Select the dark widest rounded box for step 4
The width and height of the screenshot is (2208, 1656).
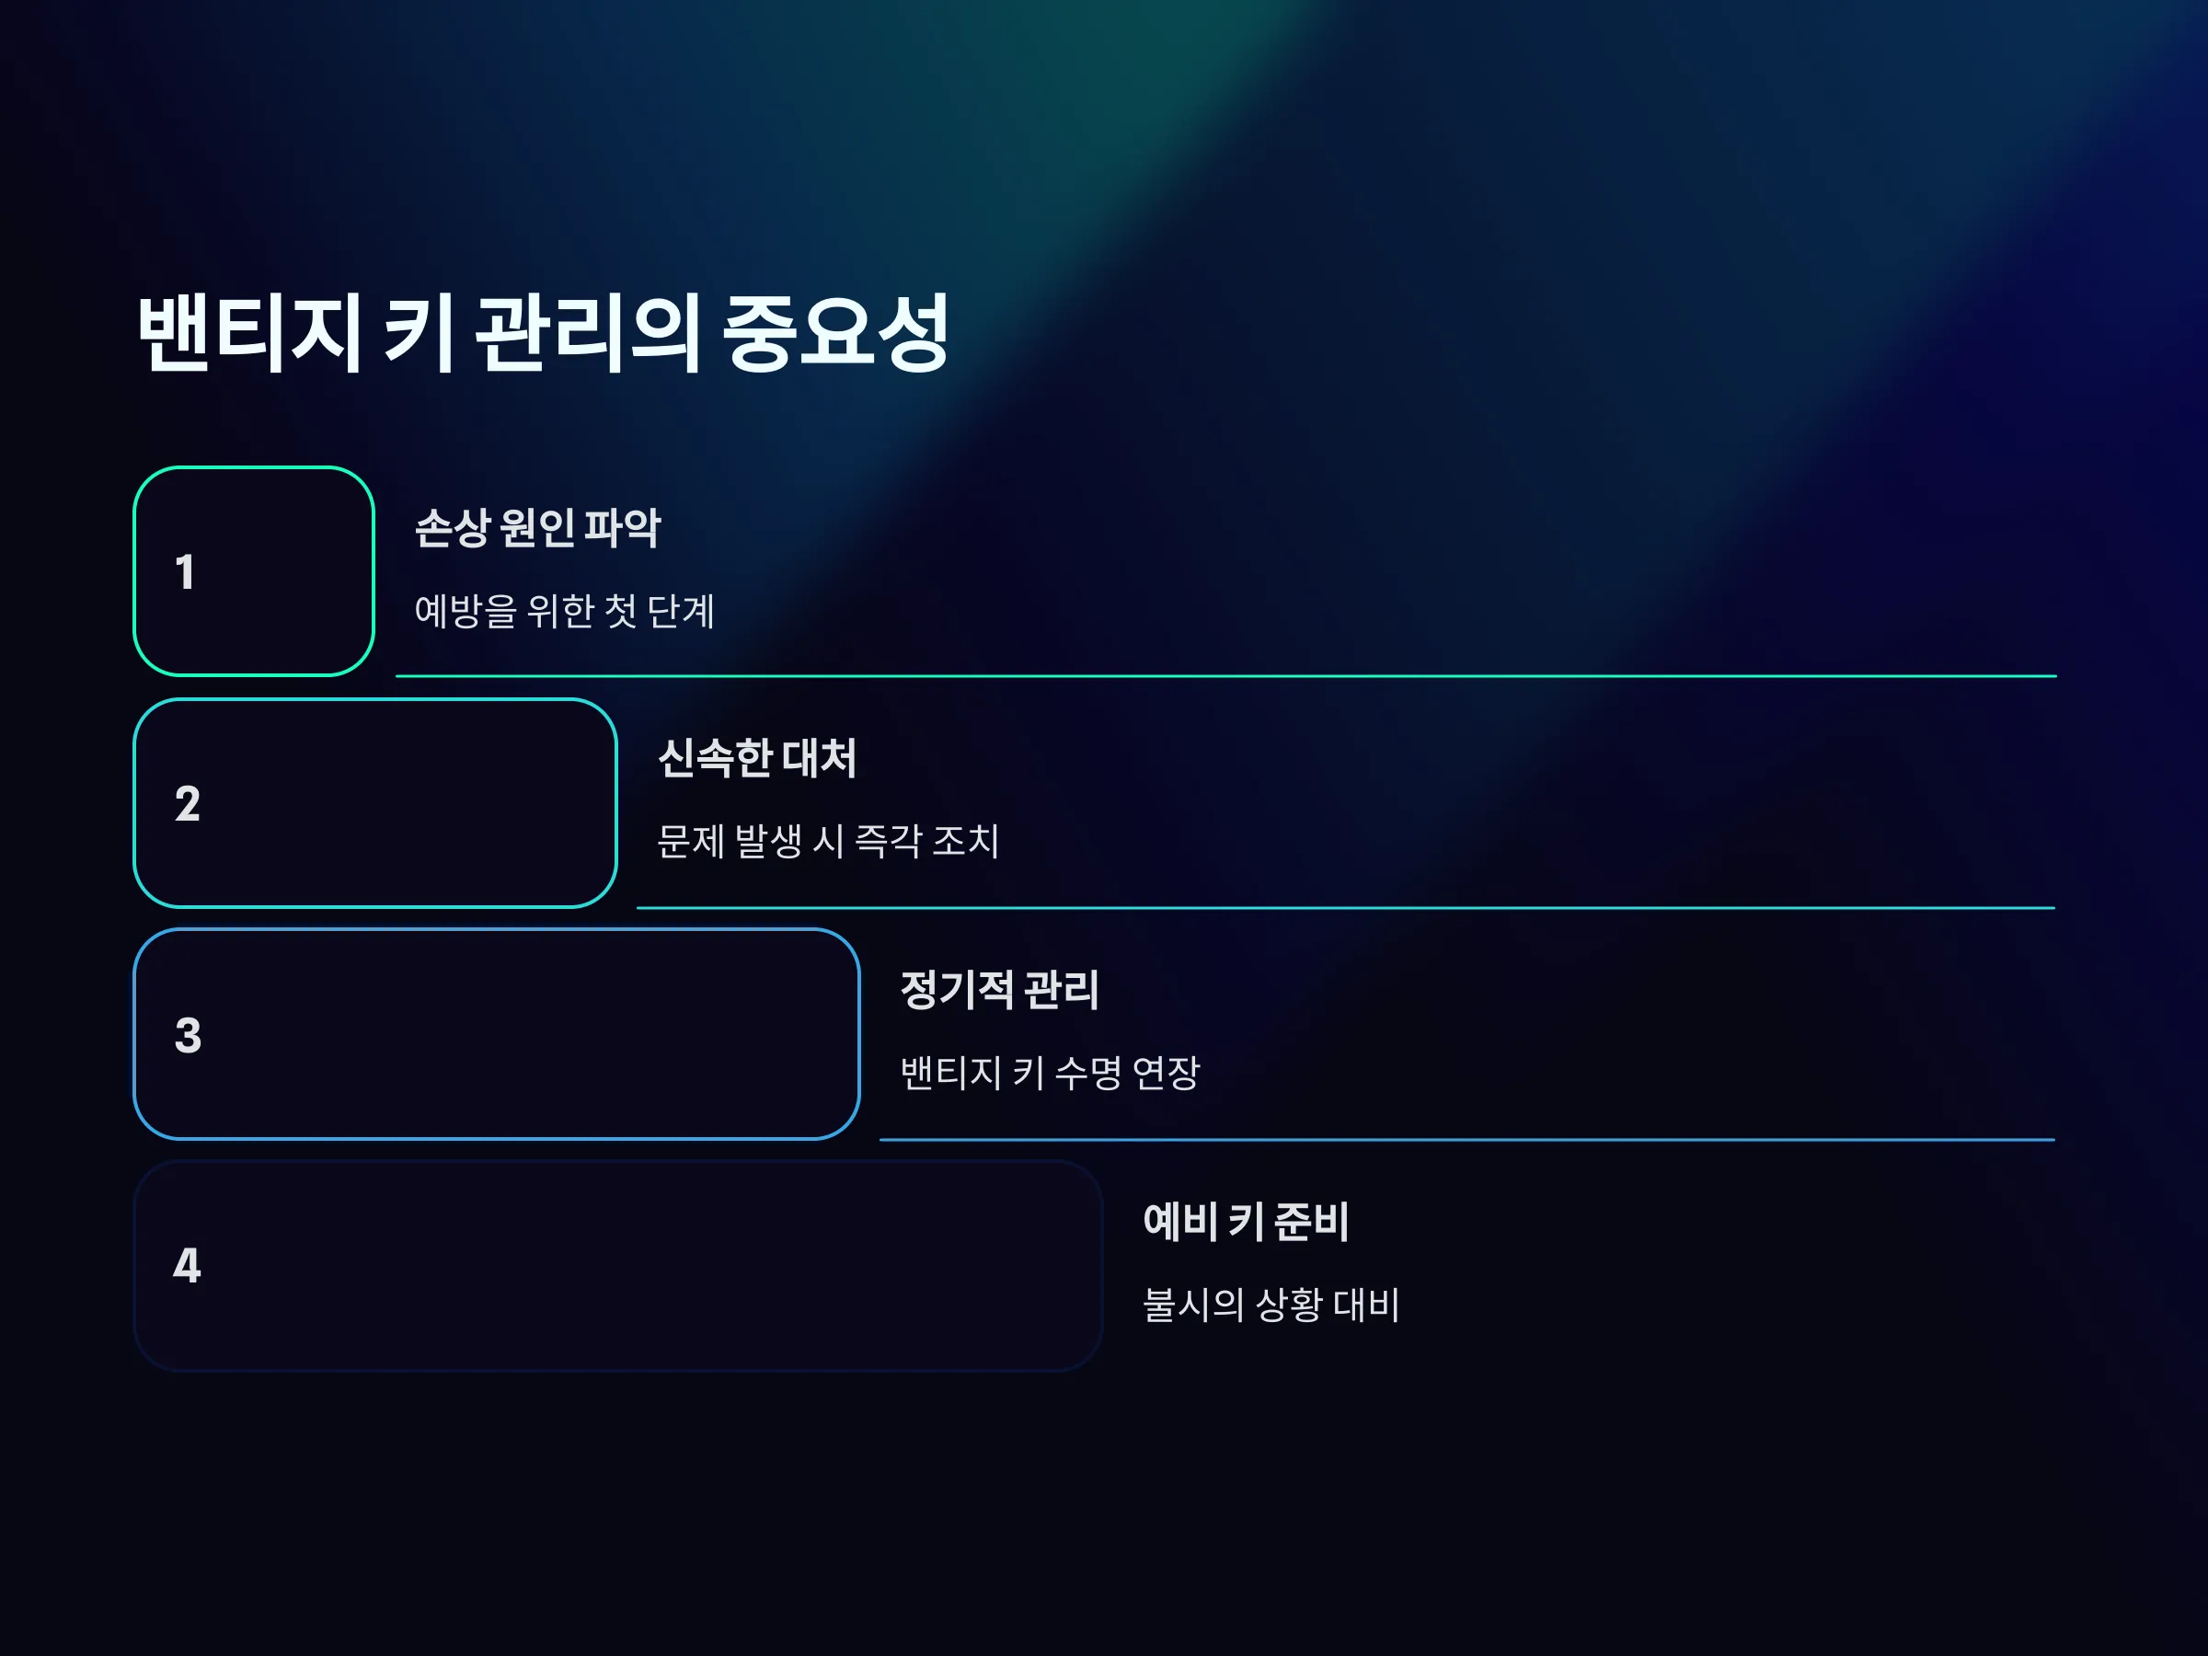click(x=618, y=1266)
